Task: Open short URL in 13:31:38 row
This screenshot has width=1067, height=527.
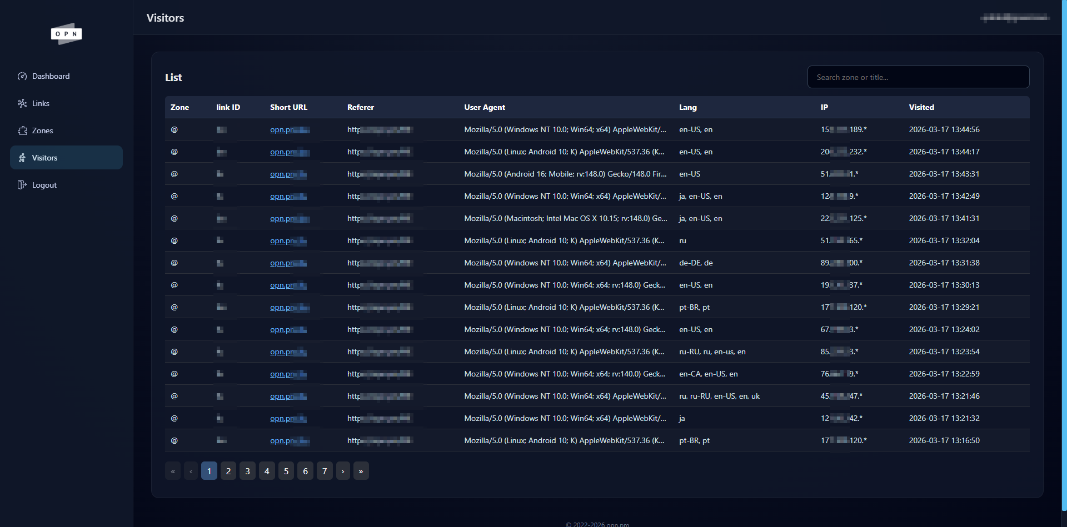Action: pyautogui.click(x=288, y=263)
